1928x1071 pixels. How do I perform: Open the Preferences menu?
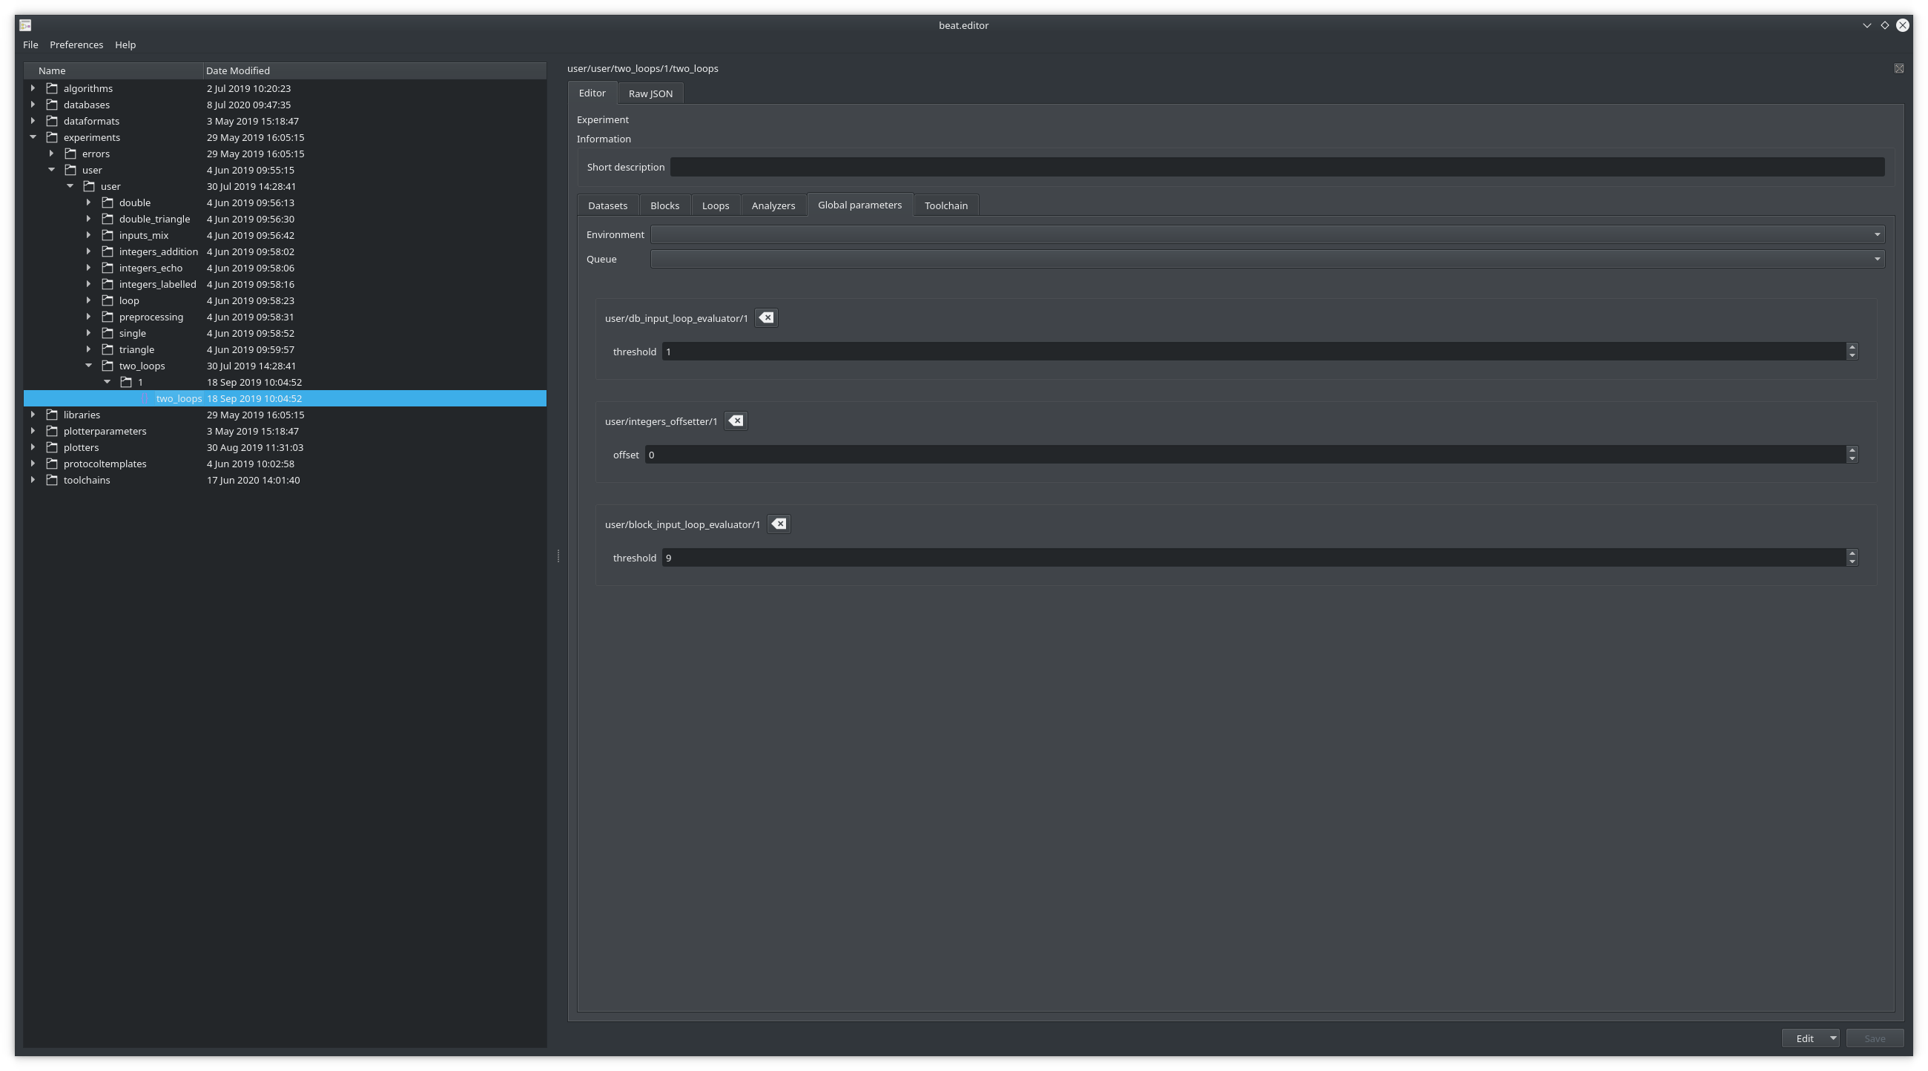(x=76, y=45)
